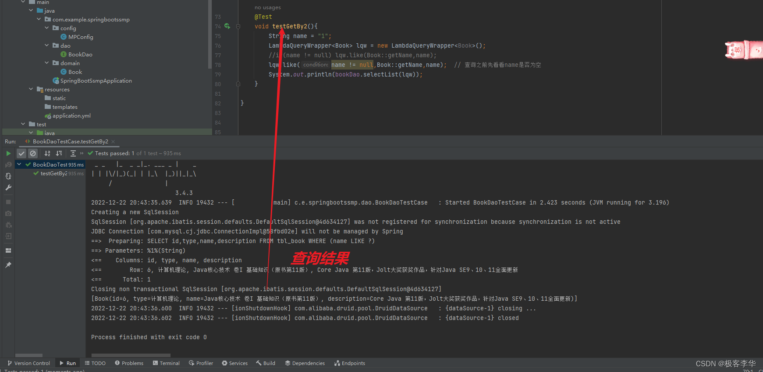Open the Endpoints tool window
This screenshot has height=372, width=763.
tap(349, 363)
